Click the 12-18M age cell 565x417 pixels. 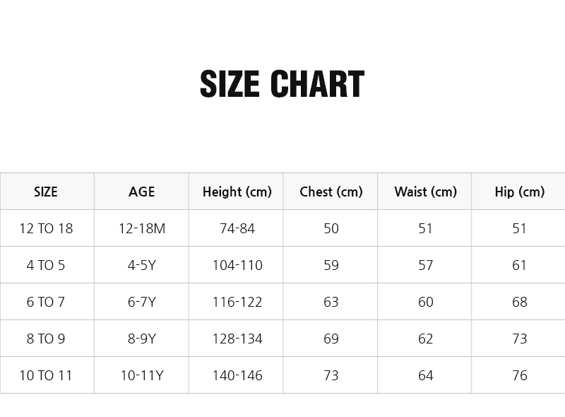point(142,228)
